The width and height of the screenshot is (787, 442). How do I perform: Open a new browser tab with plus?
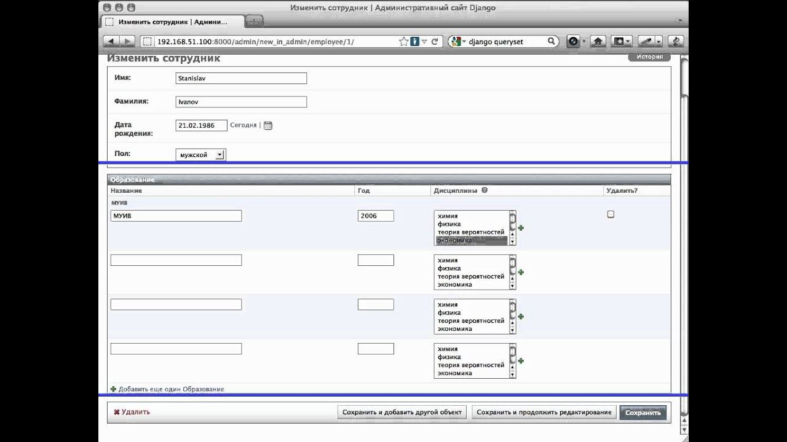(254, 21)
